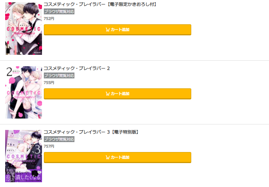
Task: Click purple promo band on volume 3 cover
Action: 24,176
